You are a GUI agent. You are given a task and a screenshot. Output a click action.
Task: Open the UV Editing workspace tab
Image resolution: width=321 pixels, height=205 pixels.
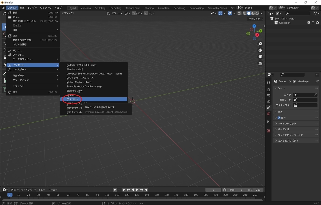[x=116, y=8]
